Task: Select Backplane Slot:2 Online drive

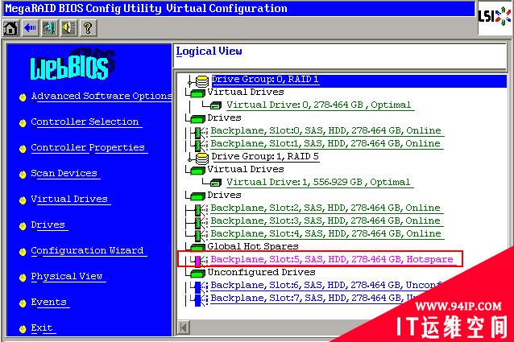Action: point(325,208)
